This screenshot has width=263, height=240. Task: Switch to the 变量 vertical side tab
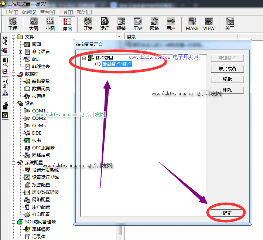pyautogui.click(x=5, y=62)
